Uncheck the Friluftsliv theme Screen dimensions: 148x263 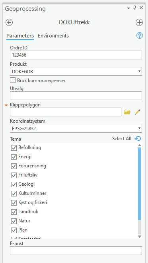click(14, 175)
